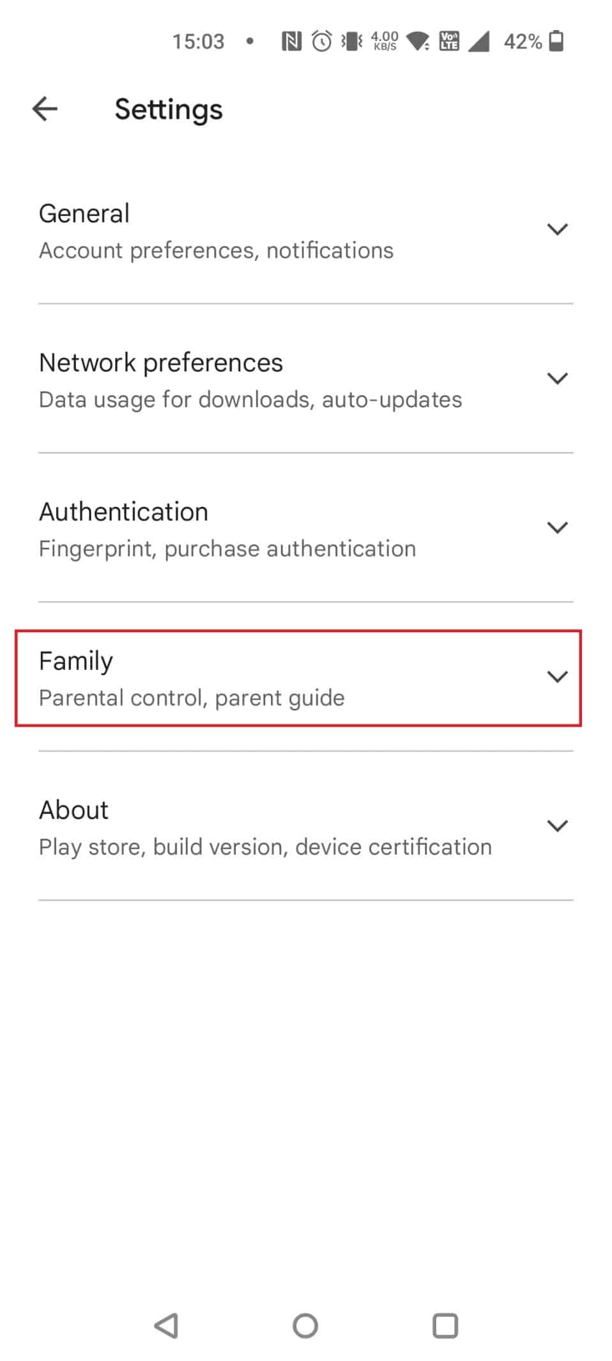
Task: Tap the alarm clock status icon
Action: pos(321,42)
